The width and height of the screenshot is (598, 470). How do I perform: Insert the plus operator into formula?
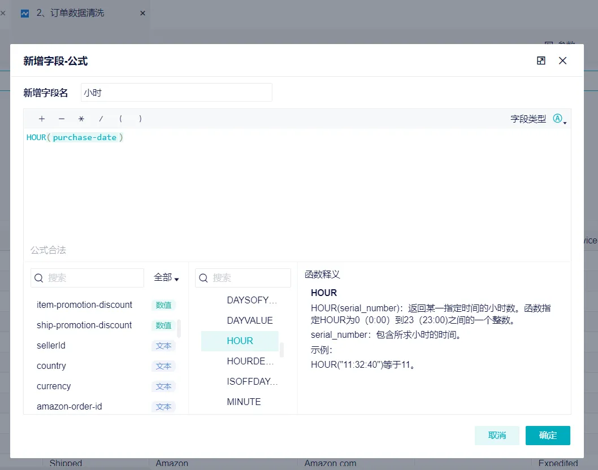click(42, 119)
